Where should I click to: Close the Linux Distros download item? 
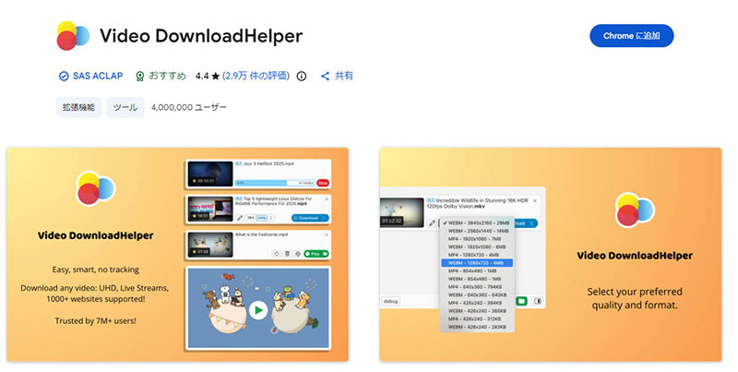click(327, 199)
